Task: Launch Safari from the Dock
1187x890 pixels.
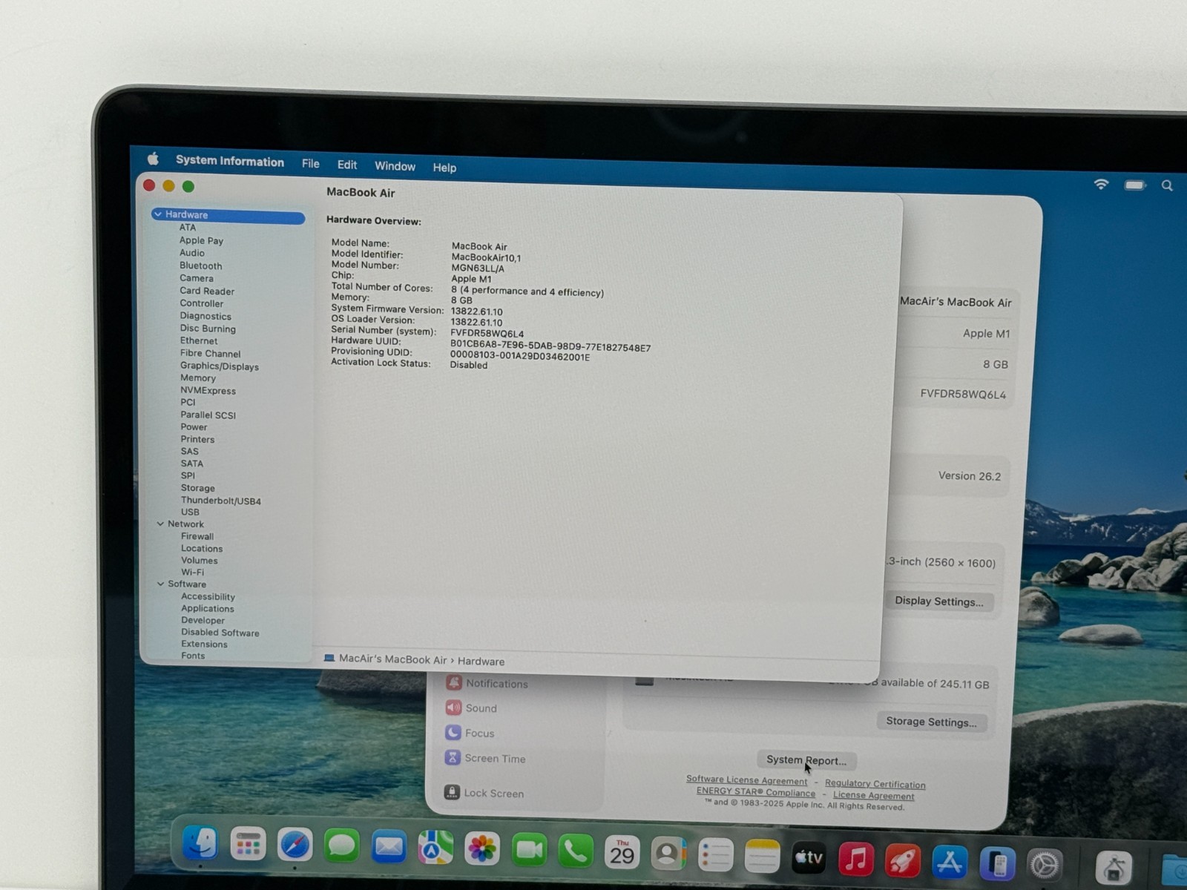Action: pyautogui.click(x=295, y=845)
